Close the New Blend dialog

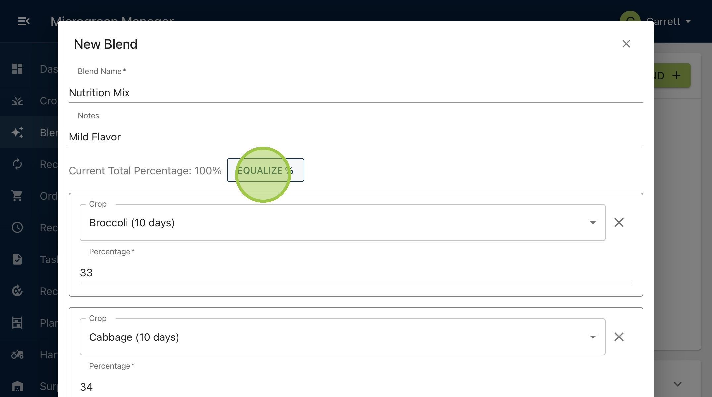click(626, 44)
